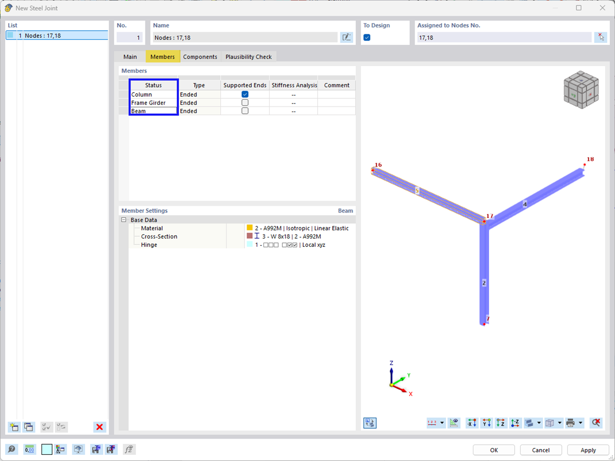Click the Stiffness Analysis column header

(x=294, y=85)
